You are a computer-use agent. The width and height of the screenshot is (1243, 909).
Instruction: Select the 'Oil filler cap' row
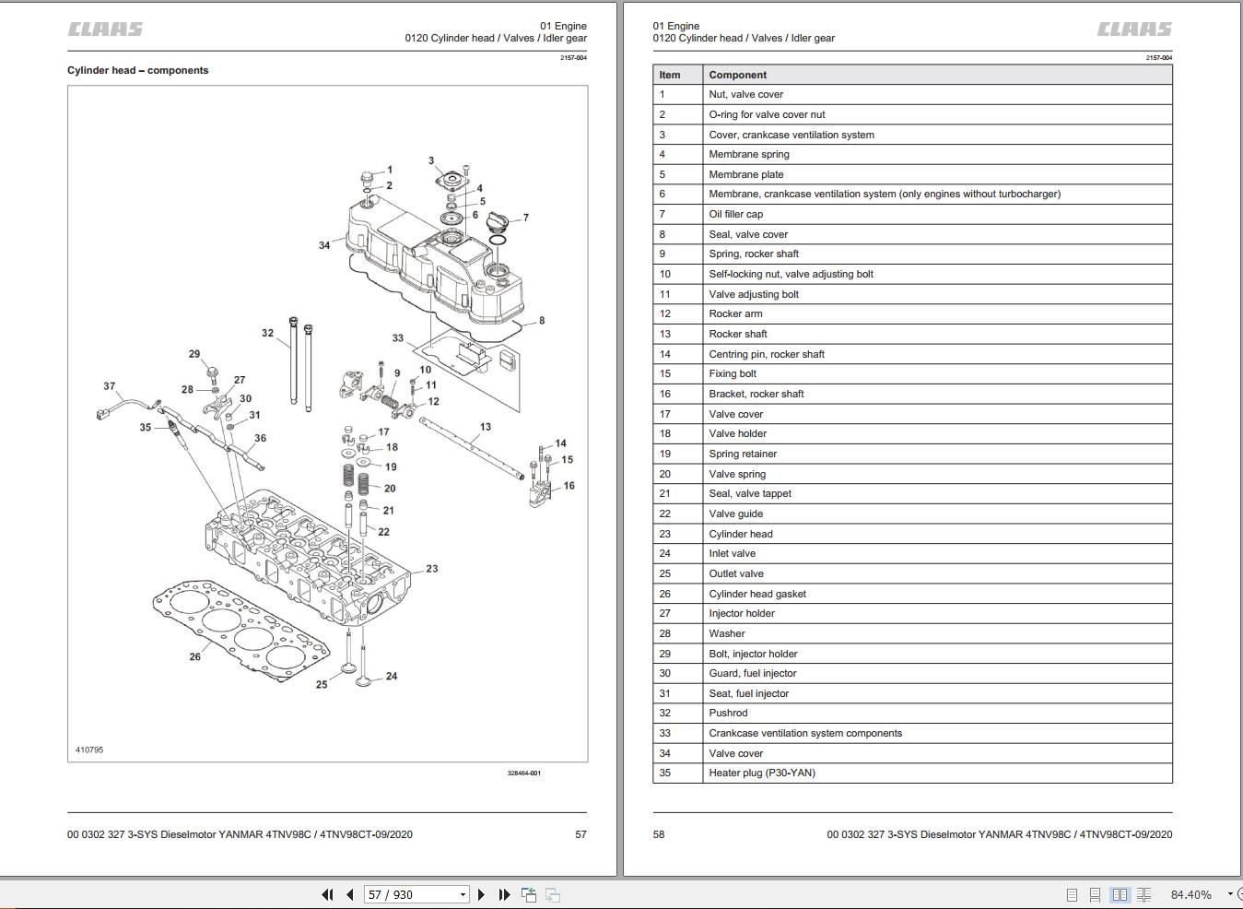pyautogui.click(x=912, y=214)
